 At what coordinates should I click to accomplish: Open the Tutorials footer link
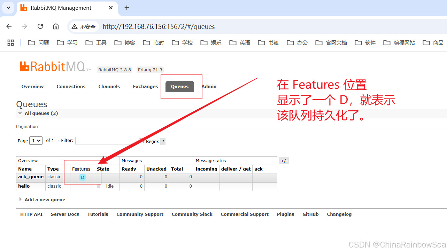click(98, 214)
